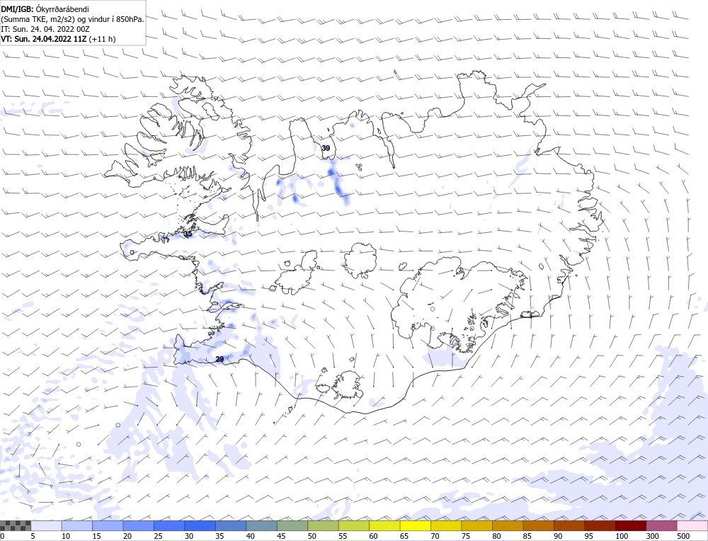This screenshot has width=708, height=541.
Task: Click the 65–70 golden yellow legend swatch
Action: coord(416,525)
